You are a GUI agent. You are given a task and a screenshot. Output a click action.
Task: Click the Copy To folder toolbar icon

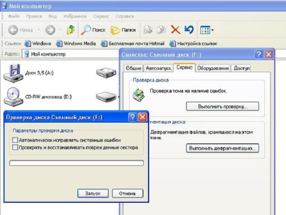coord(162,30)
